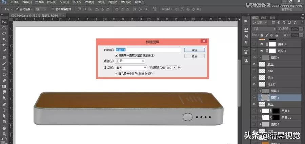
Task: Click the 图层 3 layer thumbnail
Action: [x=265, y=97]
